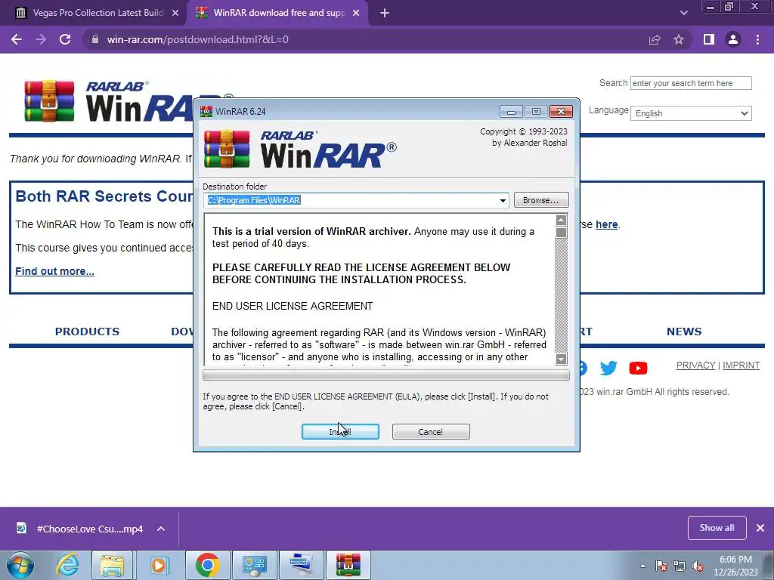Image resolution: width=774 pixels, height=580 pixels.
Task: Open Chrome profile avatar menu
Action: point(733,39)
